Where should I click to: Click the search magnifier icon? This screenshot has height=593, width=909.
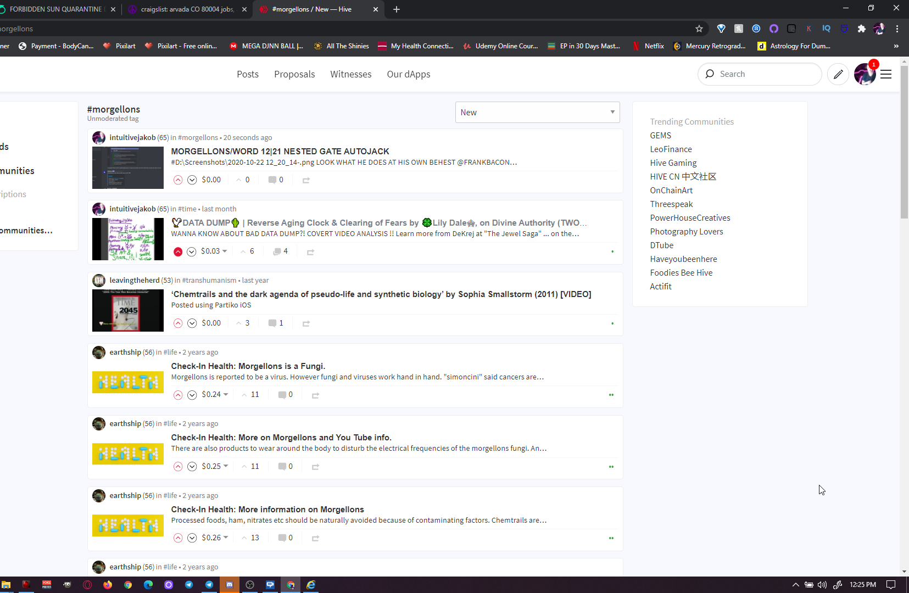[x=710, y=74]
